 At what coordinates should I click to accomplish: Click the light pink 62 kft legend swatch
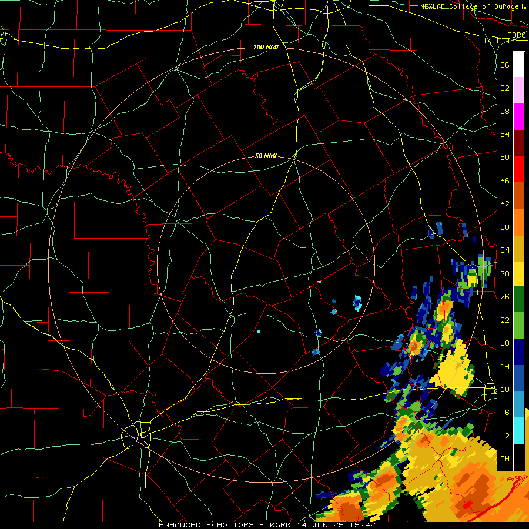point(519,91)
